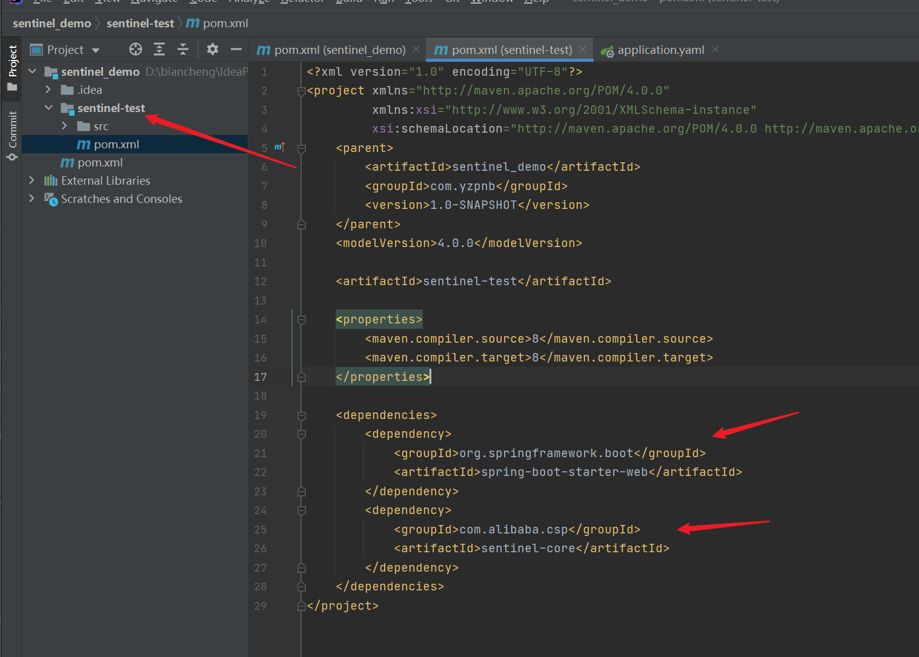Click maven.compiler.target line
Image resolution: width=919 pixels, height=657 pixels.
pos(539,357)
